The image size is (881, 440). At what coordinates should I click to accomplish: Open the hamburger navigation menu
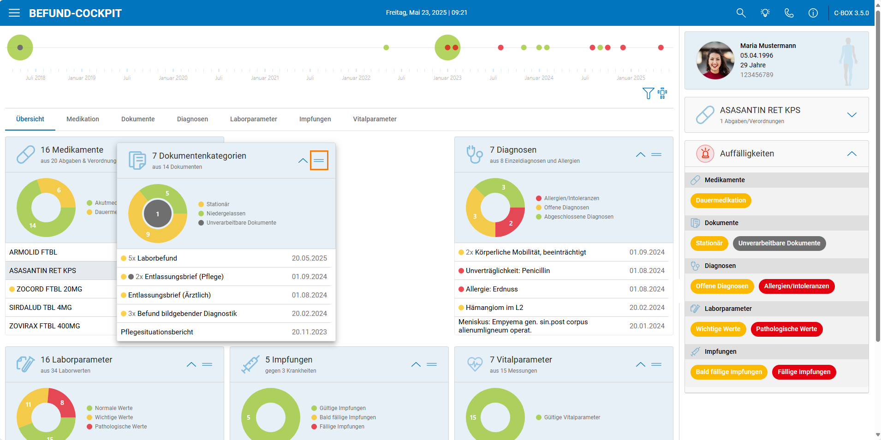[14, 13]
